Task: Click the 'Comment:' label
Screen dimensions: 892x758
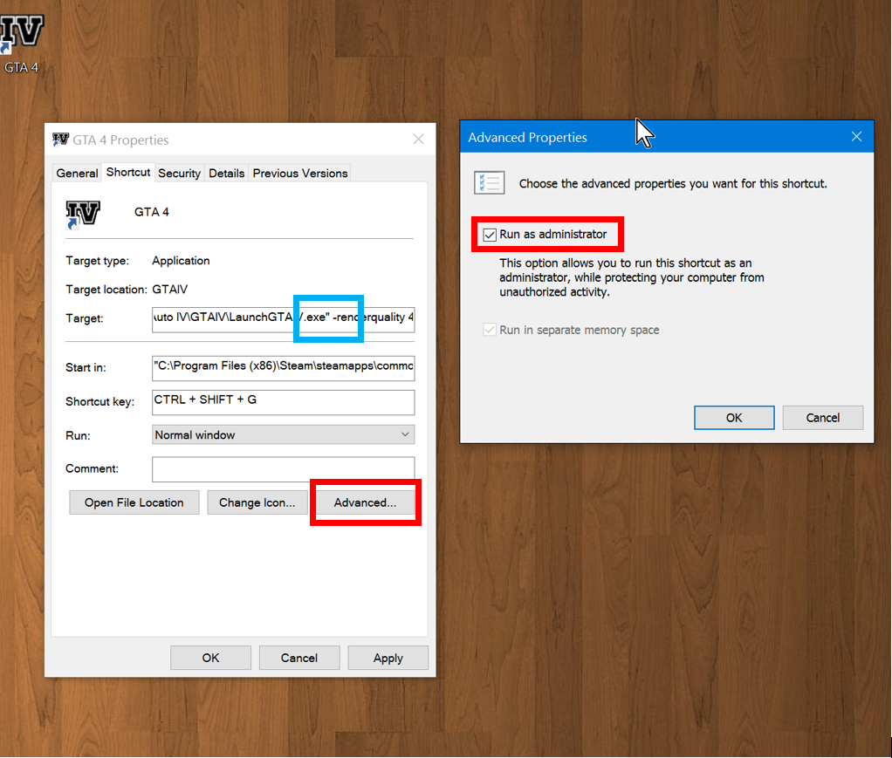Action: pos(93,468)
